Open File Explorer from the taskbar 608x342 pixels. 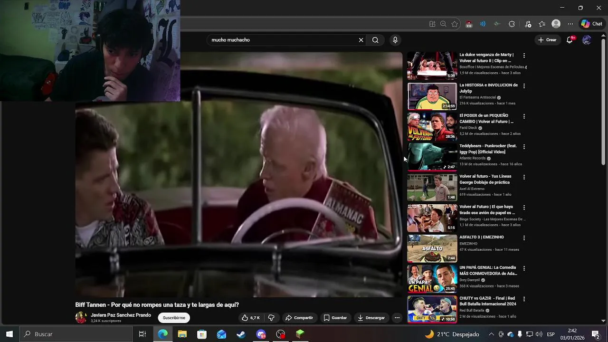182,334
